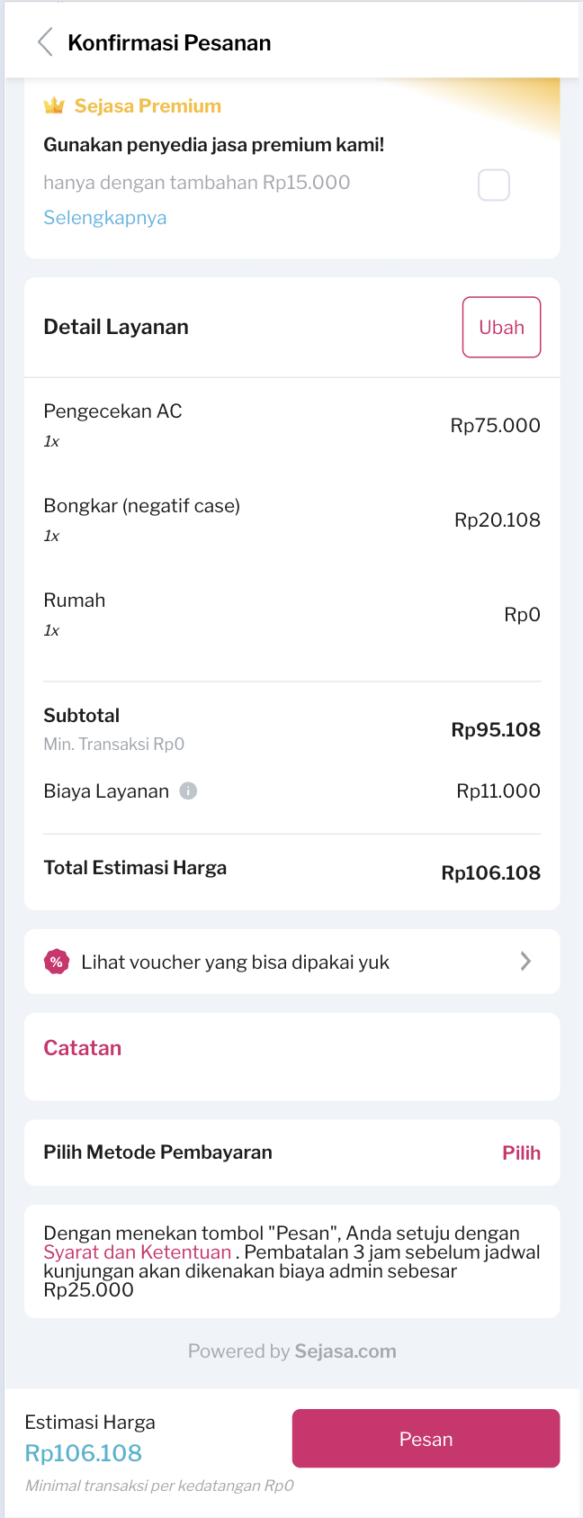Tap the pink Pilih payment link
583x1518 pixels.
pos(521,1153)
